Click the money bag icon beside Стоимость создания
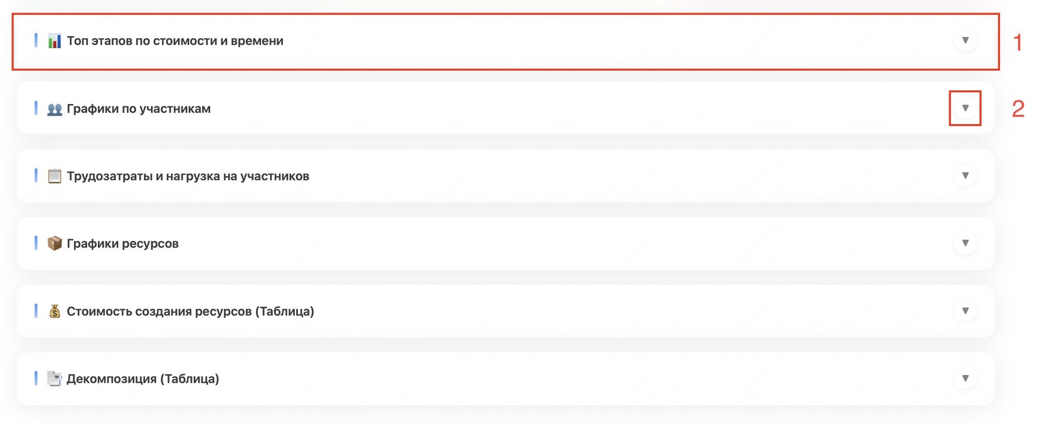This screenshot has width=1054, height=424. pos(55,311)
